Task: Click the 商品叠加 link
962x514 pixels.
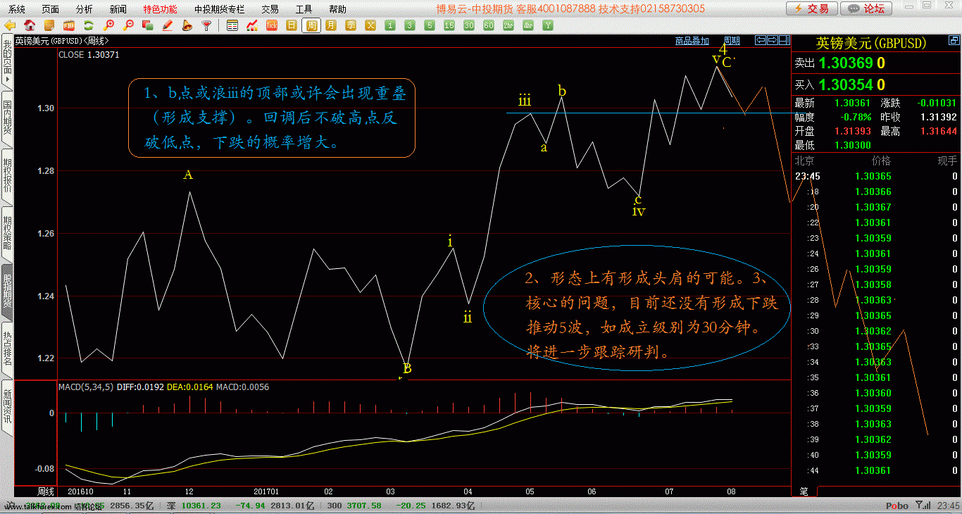Action: (692, 41)
